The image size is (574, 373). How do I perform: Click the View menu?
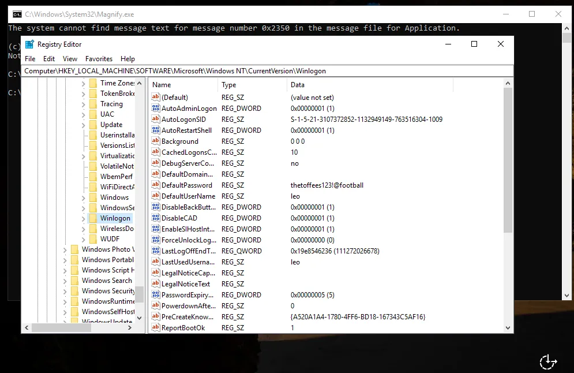(70, 59)
